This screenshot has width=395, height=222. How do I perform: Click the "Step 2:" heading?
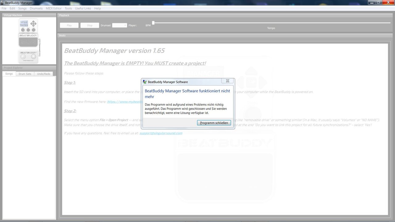point(70,111)
